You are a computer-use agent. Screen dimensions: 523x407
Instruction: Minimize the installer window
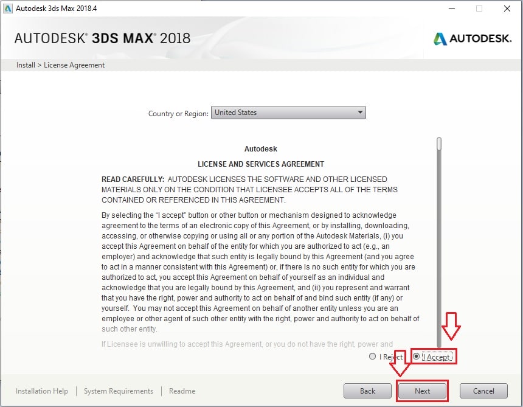point(452,9)
